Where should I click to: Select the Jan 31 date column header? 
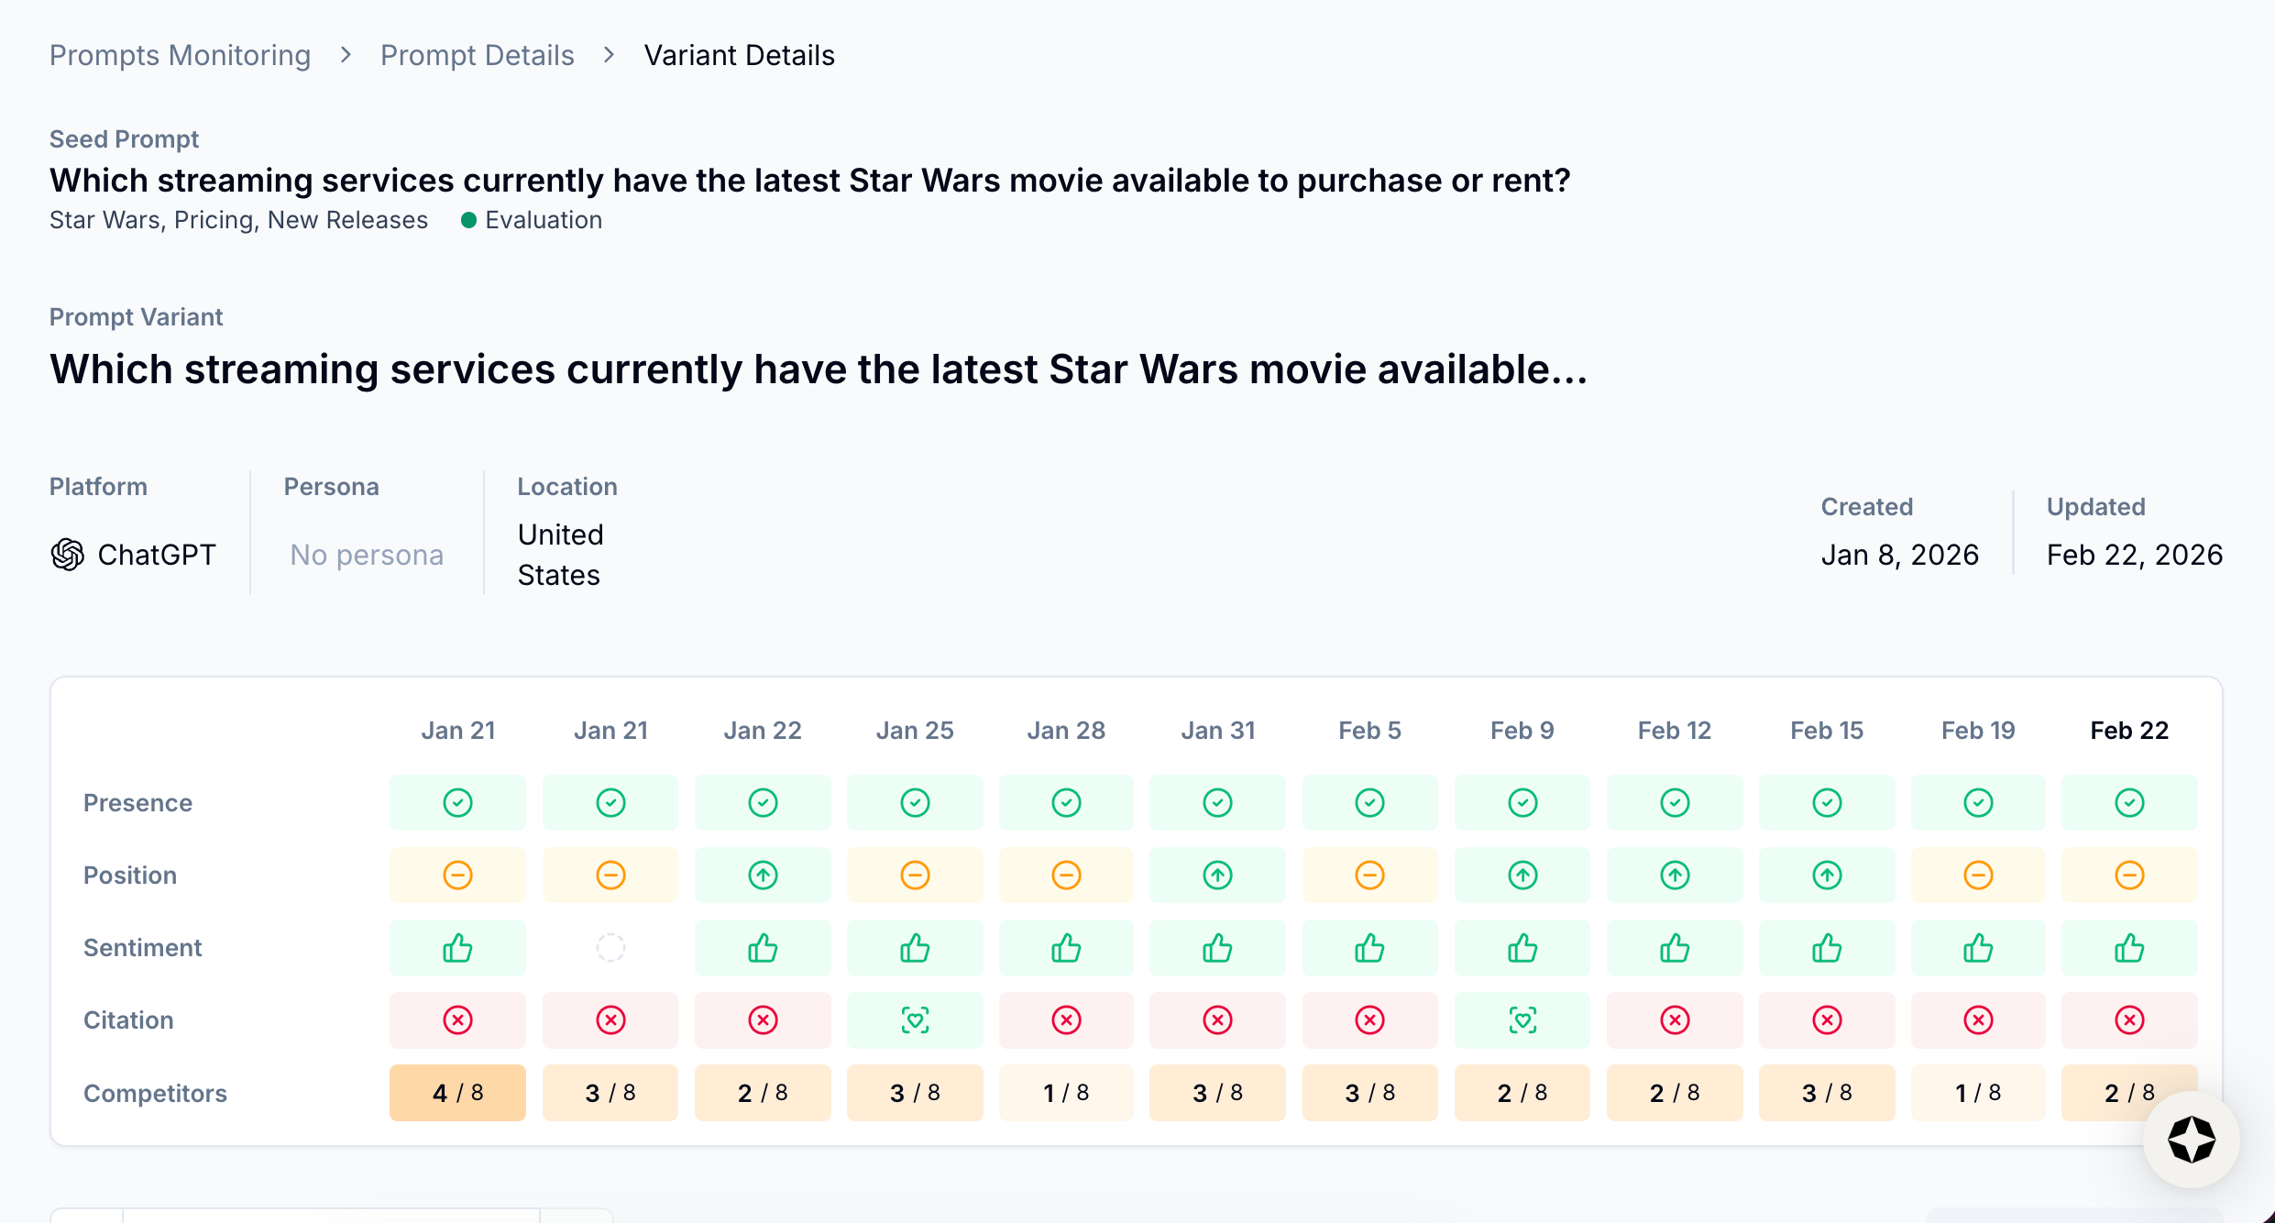[1217, 731]
